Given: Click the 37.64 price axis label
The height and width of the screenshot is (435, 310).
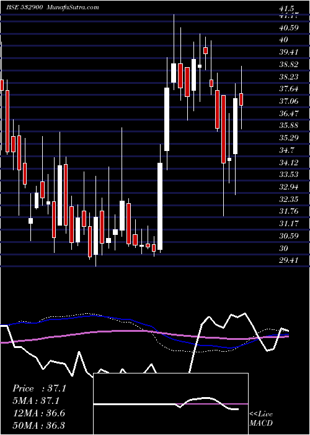Looking at the screenshot, I should tap(289, 89).
